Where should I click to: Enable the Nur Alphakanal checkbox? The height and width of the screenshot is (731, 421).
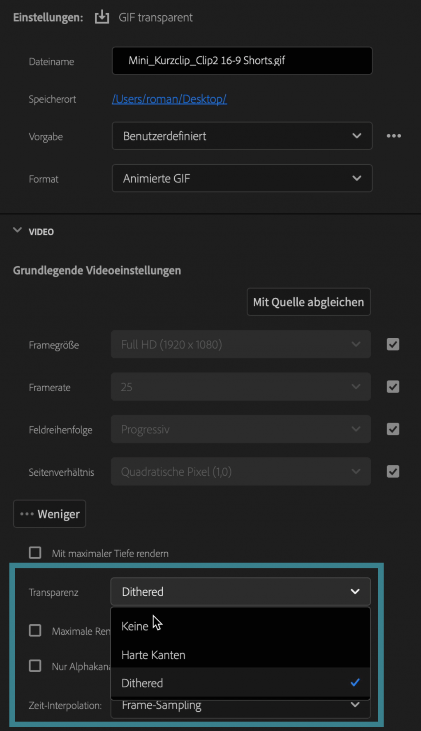(35, 666)
